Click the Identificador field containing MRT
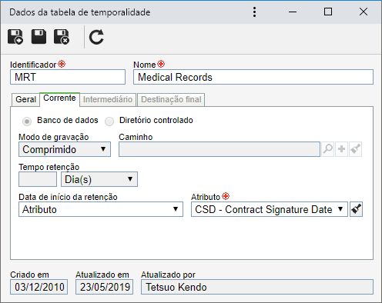This screenshot has width=382, height=303. pos(68,77)
